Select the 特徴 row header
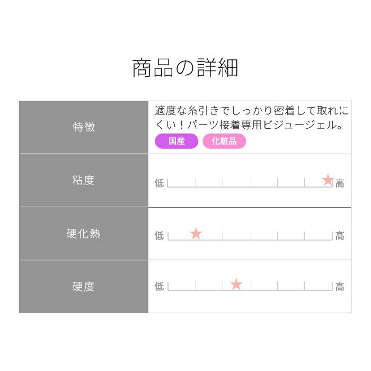371x371 pixels. coord(84,127)
